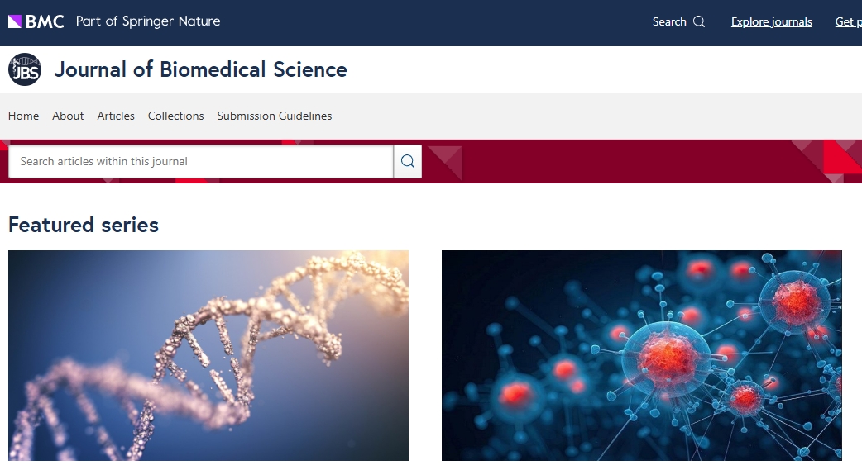Open the Explore journals link
Viewport: 862px width, 470px height.
click(771, 22)
